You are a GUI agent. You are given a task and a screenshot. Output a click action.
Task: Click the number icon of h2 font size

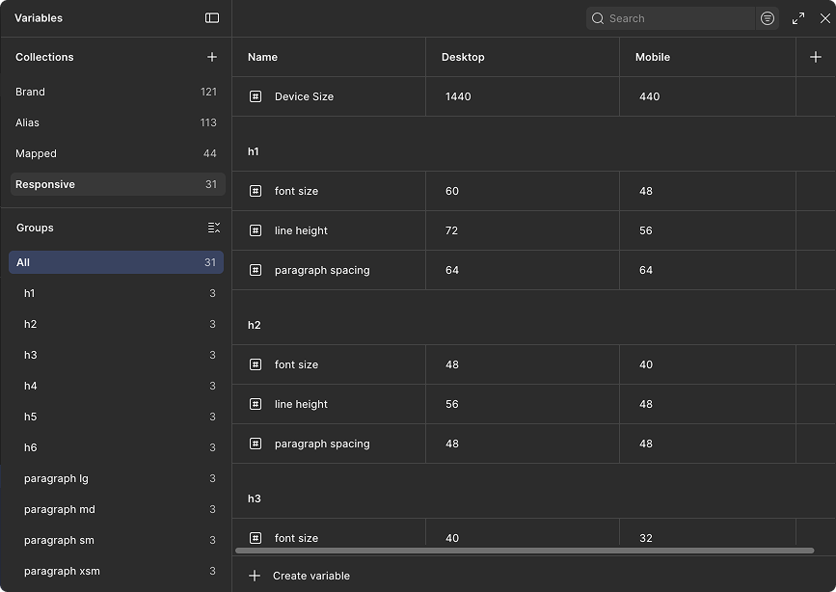coord(256,364)
